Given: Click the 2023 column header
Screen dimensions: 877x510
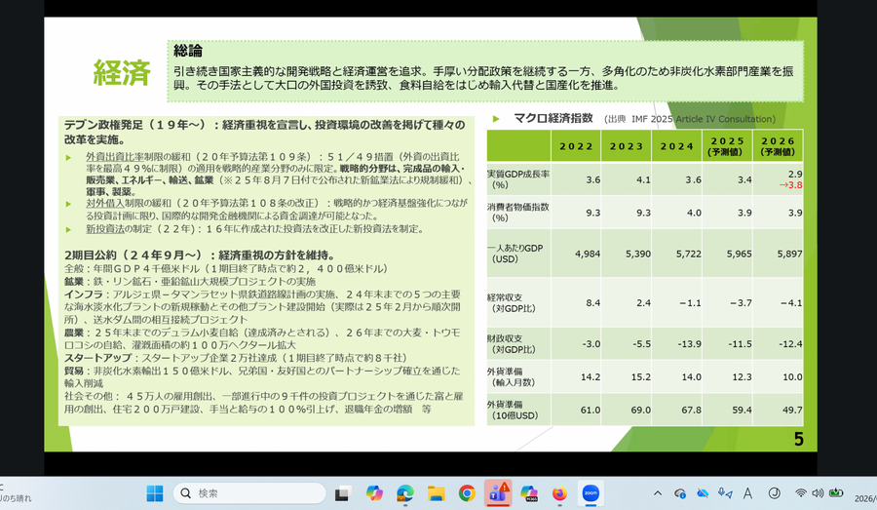Looking at the screenshot, I should pos(627,146).
